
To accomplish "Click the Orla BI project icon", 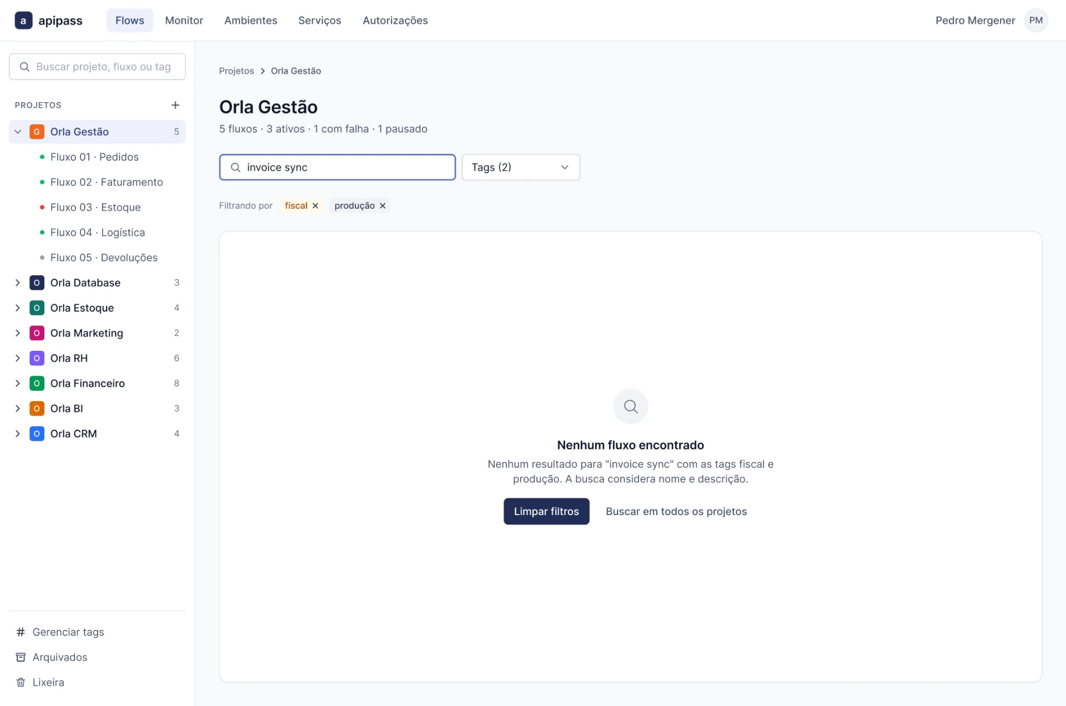I will pos(37,409).
